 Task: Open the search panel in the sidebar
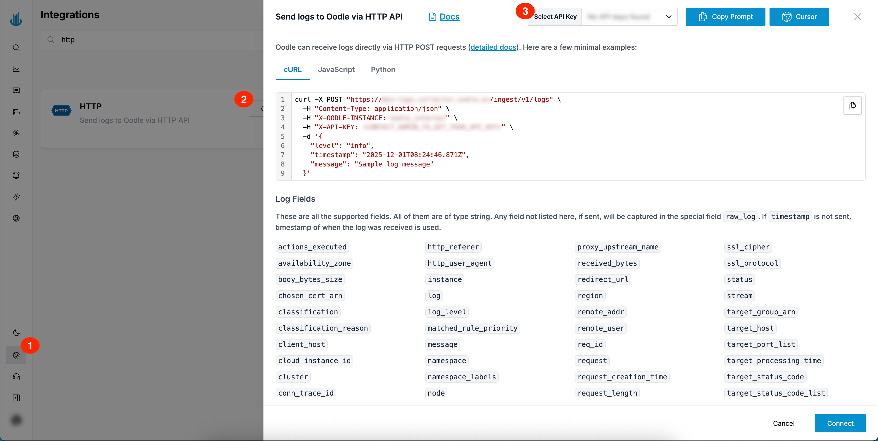point(16,48)
